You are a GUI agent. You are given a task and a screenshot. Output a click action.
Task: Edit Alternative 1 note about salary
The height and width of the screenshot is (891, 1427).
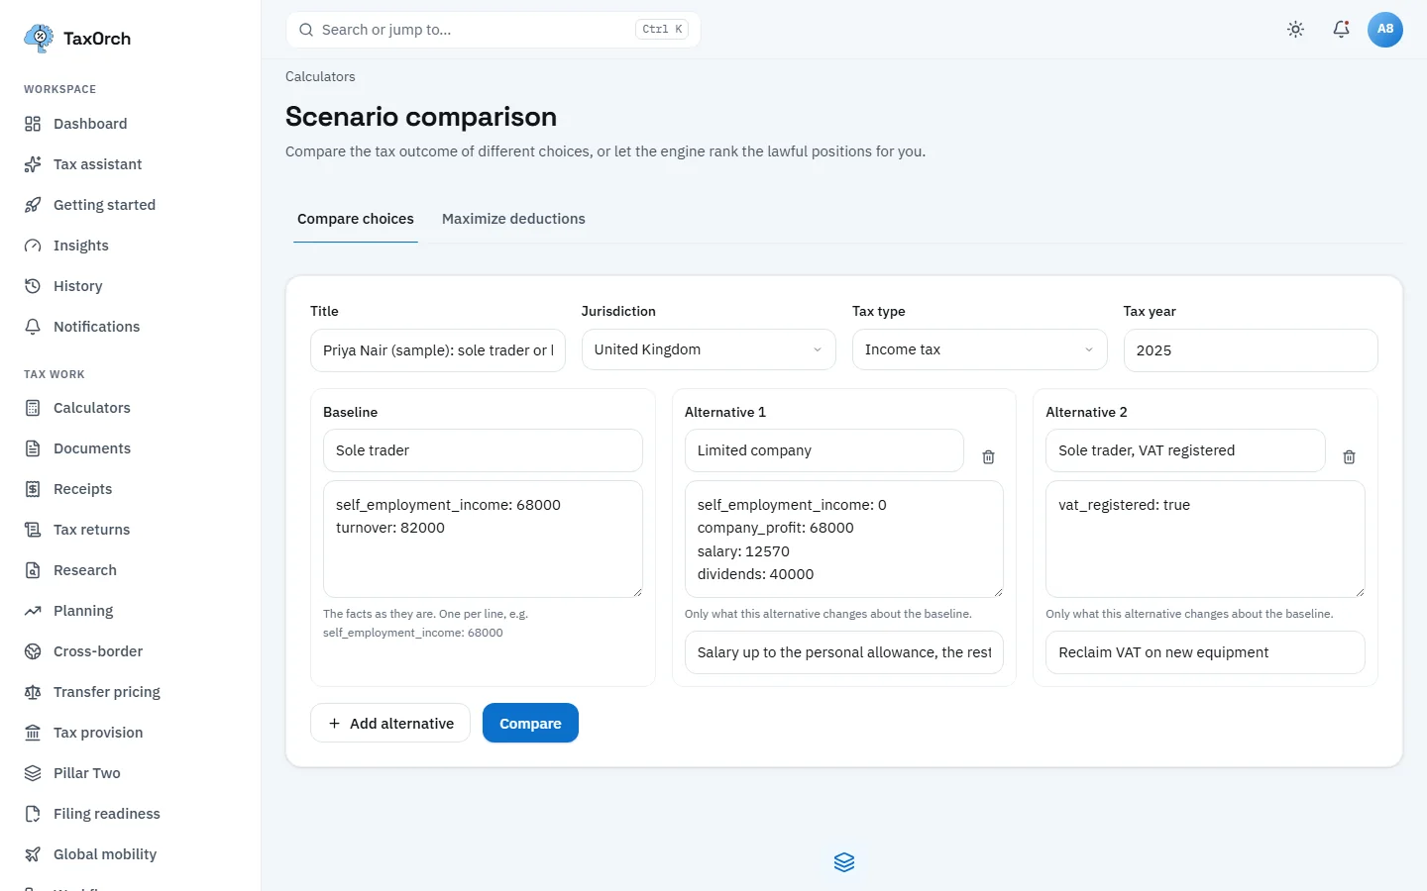pos(844,652)
